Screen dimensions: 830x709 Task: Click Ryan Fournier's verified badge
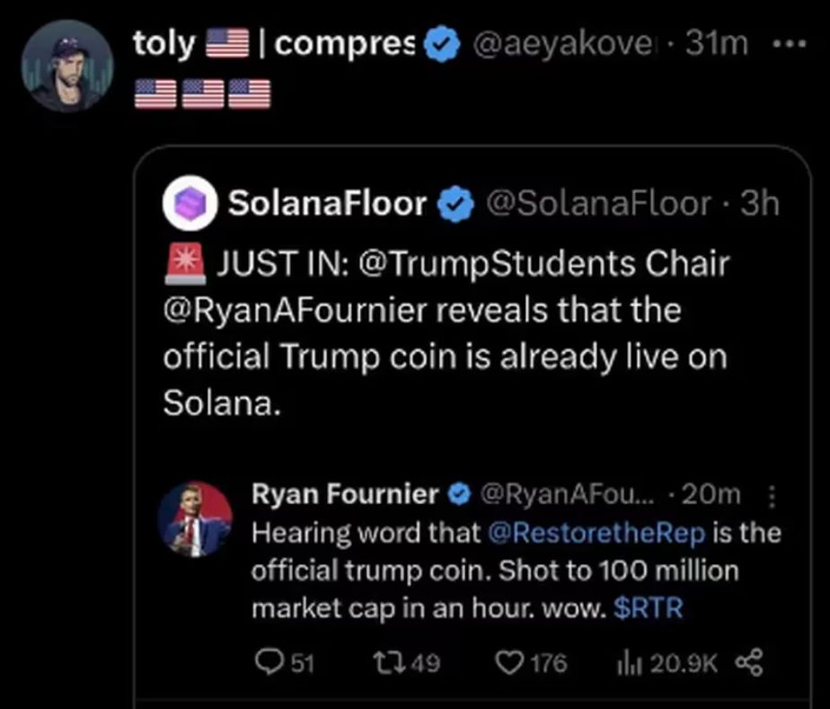[x=458, y=493]
